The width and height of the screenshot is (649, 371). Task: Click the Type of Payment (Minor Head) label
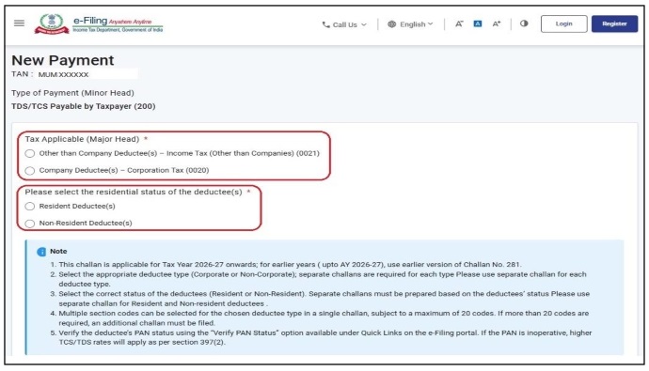pos(72,93)
